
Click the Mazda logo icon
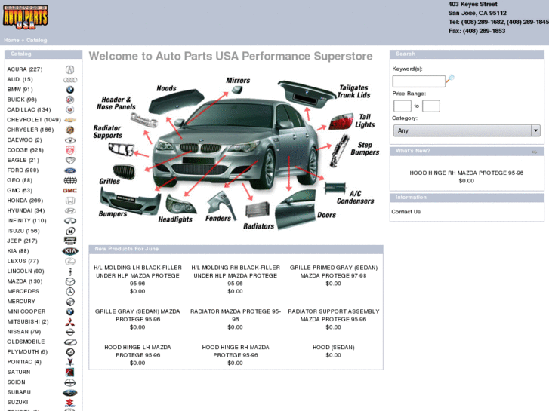tap(70, 281)
